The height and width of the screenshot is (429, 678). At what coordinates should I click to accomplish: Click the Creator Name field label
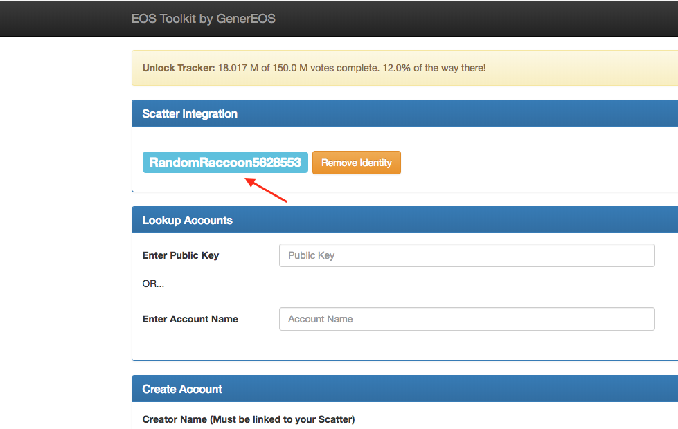coord(175,419)
